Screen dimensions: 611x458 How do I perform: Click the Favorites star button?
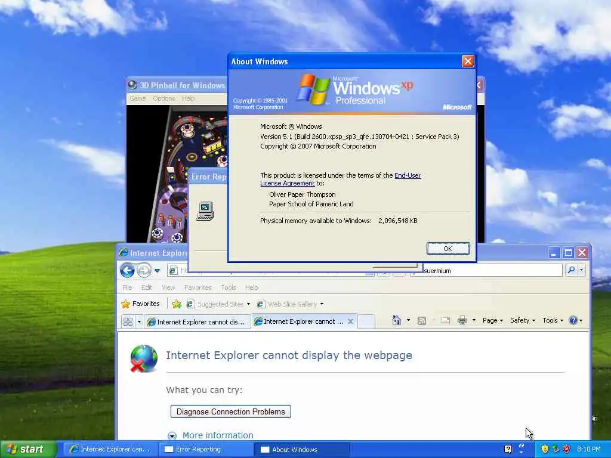141,304
